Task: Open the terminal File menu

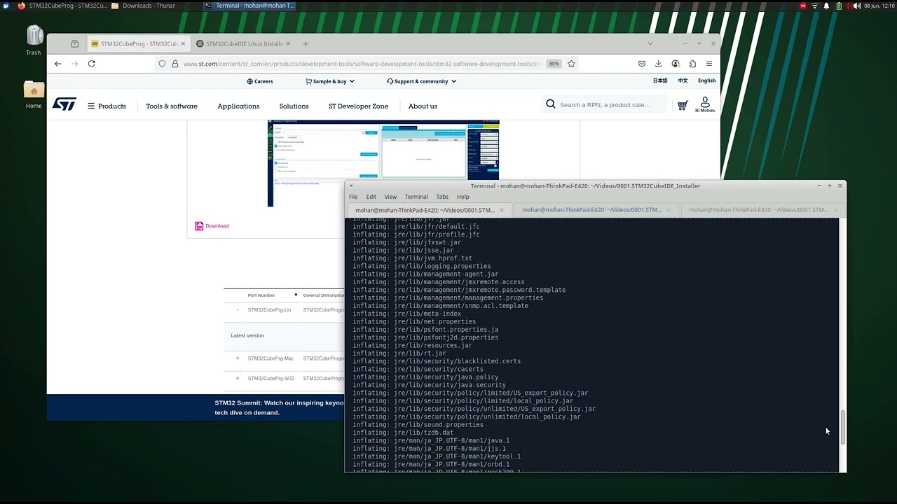Action: [353, 197]
